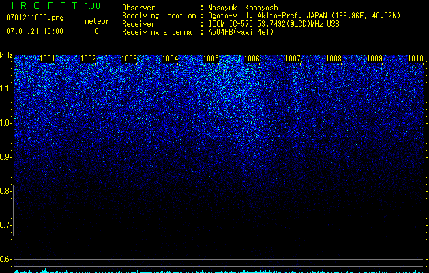Click the 1010 time marker
Image resolution: width=429 pixels, height=273 pixels.
point(416,59)
